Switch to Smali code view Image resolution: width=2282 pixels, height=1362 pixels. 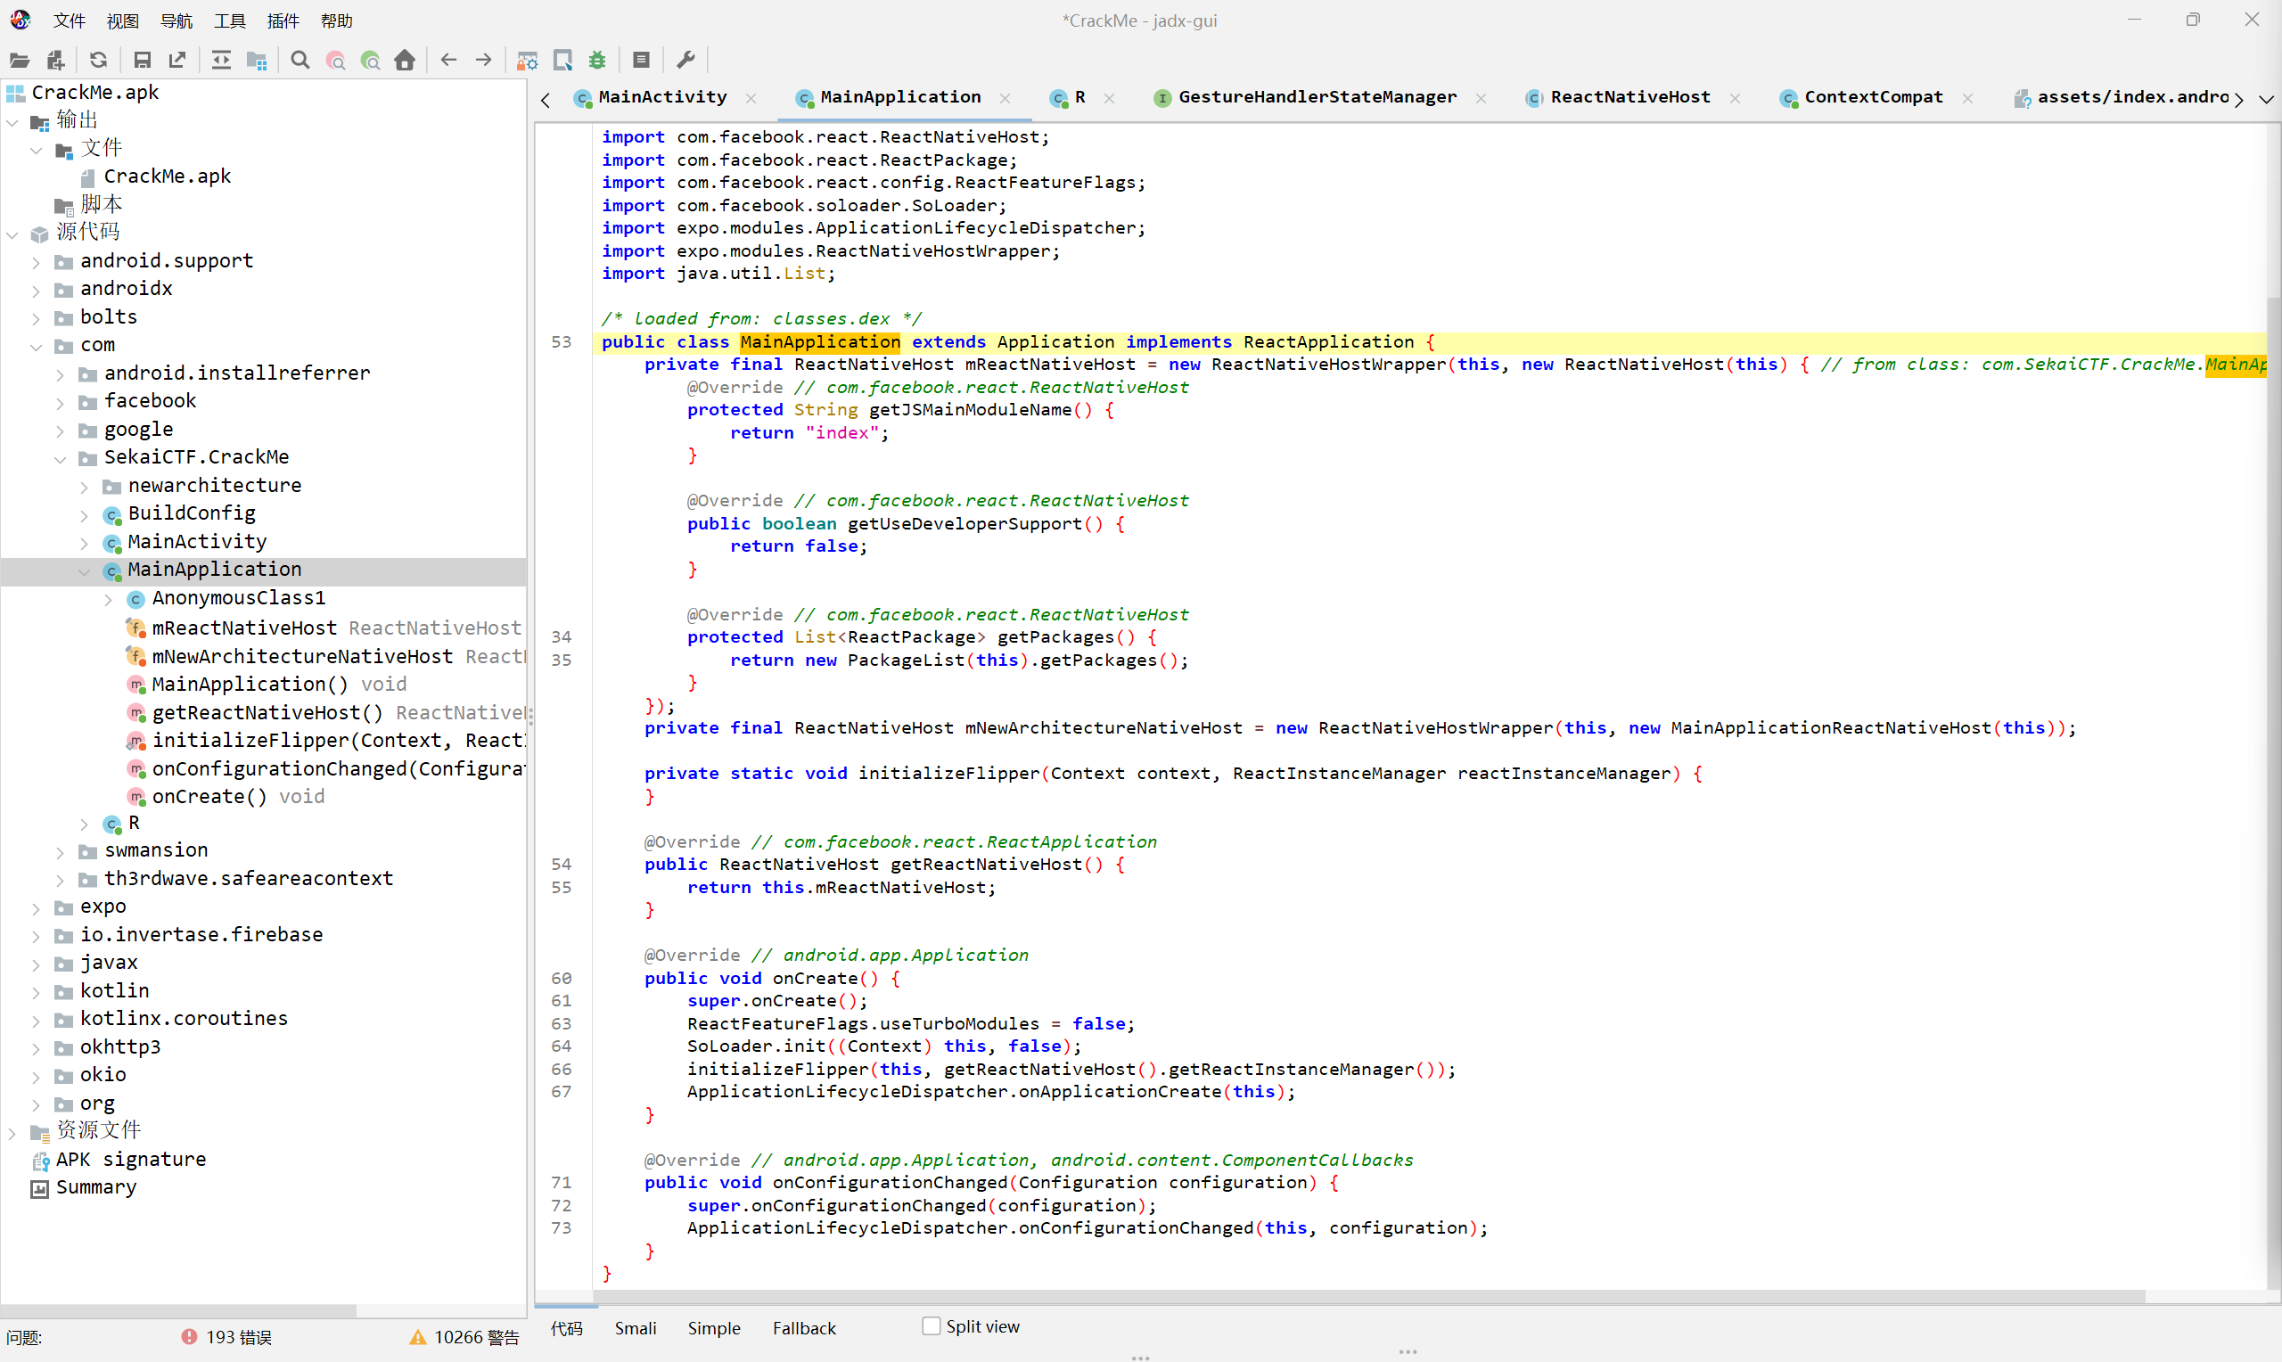635,1328
